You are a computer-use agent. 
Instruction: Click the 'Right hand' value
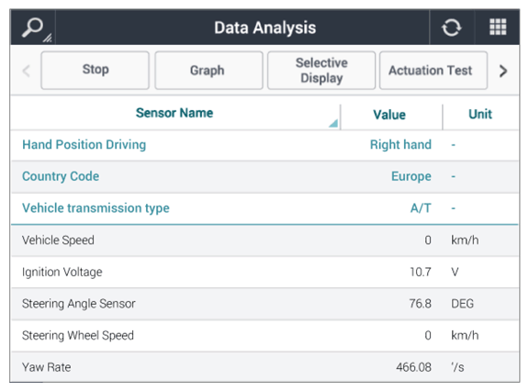[x=400, y=145]
